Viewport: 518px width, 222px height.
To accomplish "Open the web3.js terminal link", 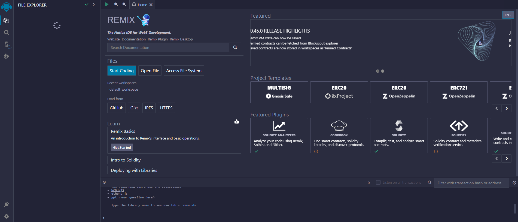I will (x=117, y=190).
